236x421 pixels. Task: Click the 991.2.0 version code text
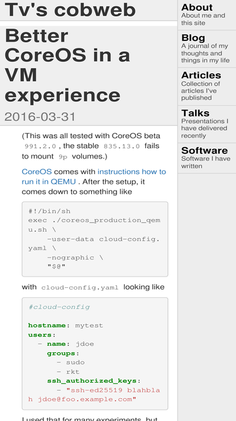pos(40,146)
